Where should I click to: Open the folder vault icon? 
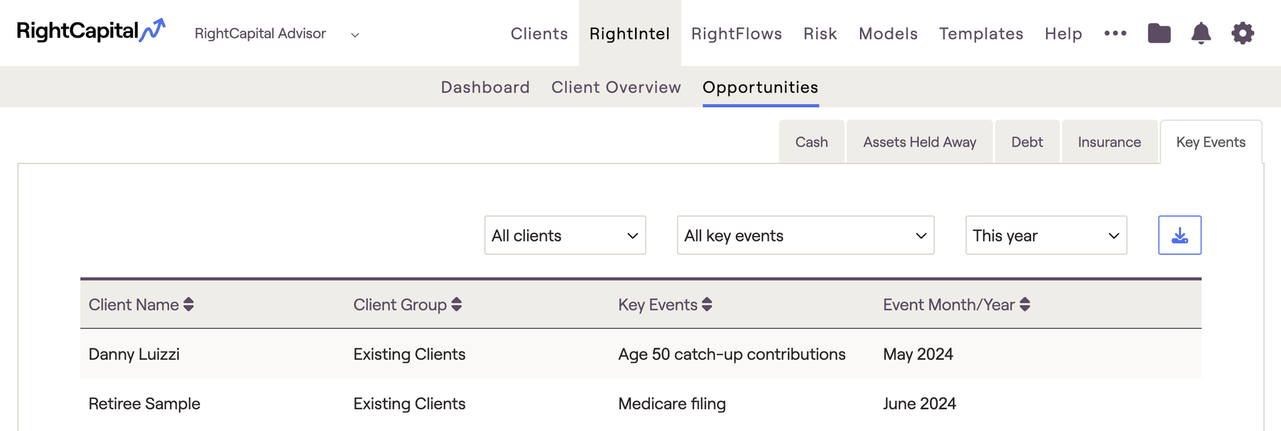pos(1160,33)
